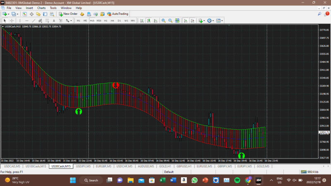Click the New Order button
The width and height of the screenshot is (331, 186).
68,14
